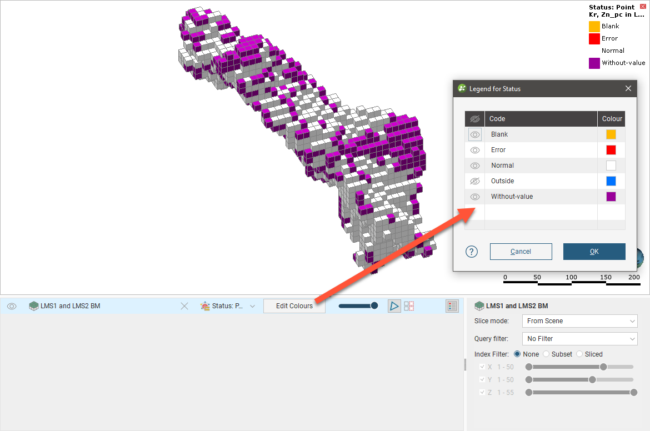Select the Subset index filter option

point(546,354)
